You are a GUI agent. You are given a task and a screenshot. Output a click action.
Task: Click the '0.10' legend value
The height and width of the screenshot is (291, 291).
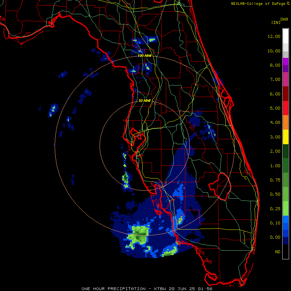click(275, 223)
